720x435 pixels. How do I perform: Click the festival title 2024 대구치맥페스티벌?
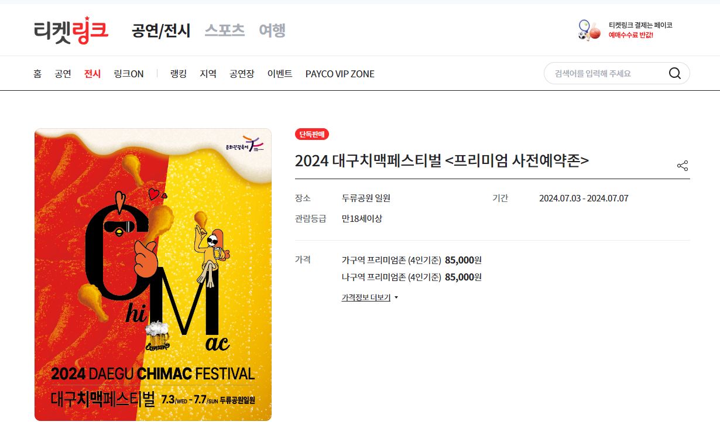tap(442, 160)
